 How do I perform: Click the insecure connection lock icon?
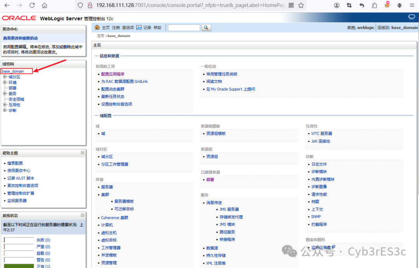point(90,5)
